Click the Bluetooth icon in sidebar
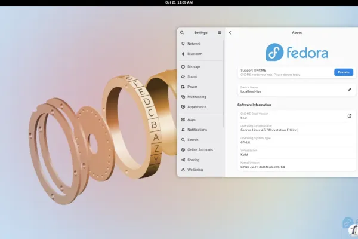 pos(183,54)
